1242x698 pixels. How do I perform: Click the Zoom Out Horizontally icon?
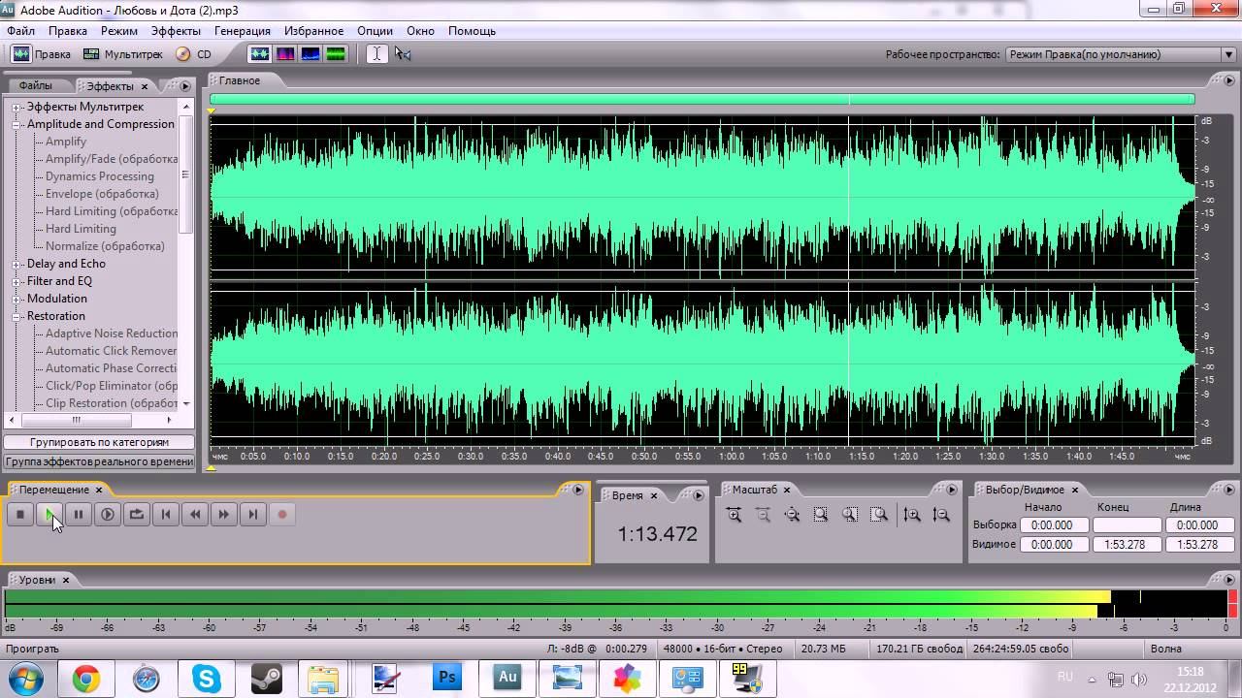[x=764, y=516]
